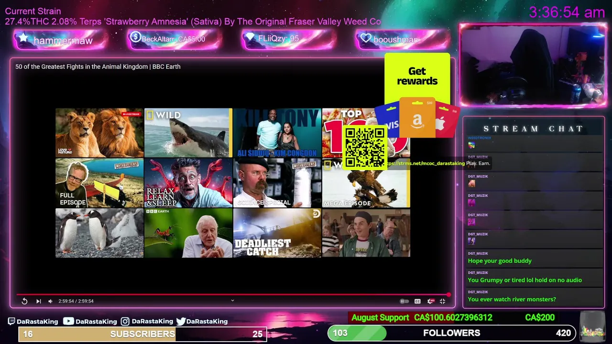Click the Get rewards banner
The width and height of the screenshot is (612, 344).
(417, 76)
